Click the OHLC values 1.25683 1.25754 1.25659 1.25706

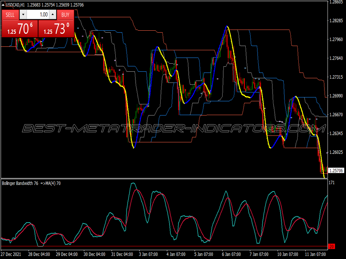click(55, 5)
